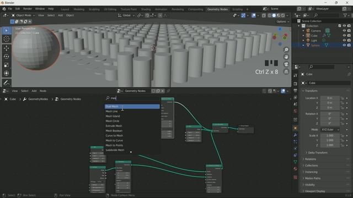
Task: Click the viewport zoom magnifier icon
Action: (286, 50)
